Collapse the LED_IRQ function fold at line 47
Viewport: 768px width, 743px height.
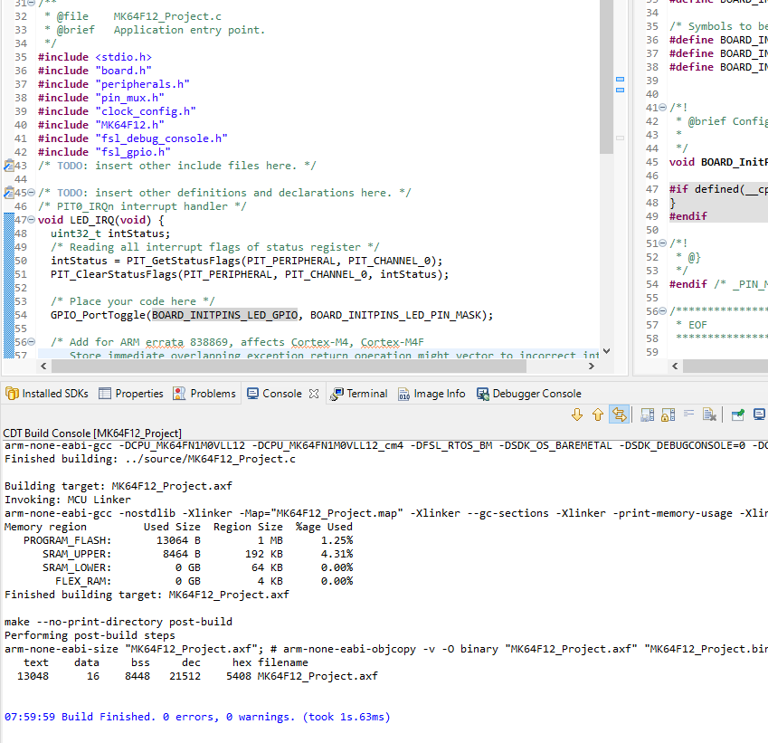32,220
